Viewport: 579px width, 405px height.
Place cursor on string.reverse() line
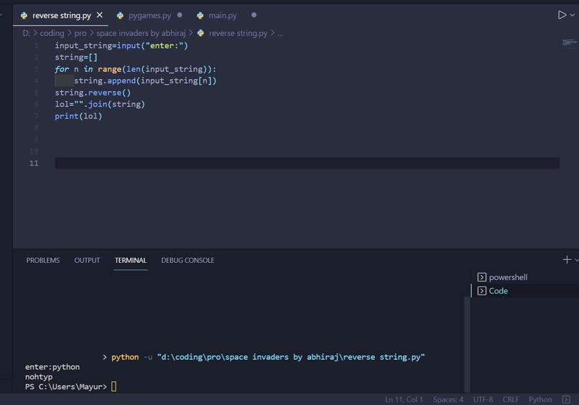click(x=93, y=93)
